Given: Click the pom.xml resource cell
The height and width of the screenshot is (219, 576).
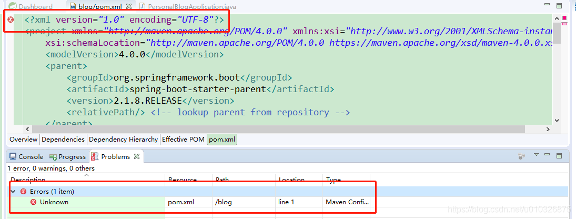Looking at the screenshot, I should click(181, 202).
